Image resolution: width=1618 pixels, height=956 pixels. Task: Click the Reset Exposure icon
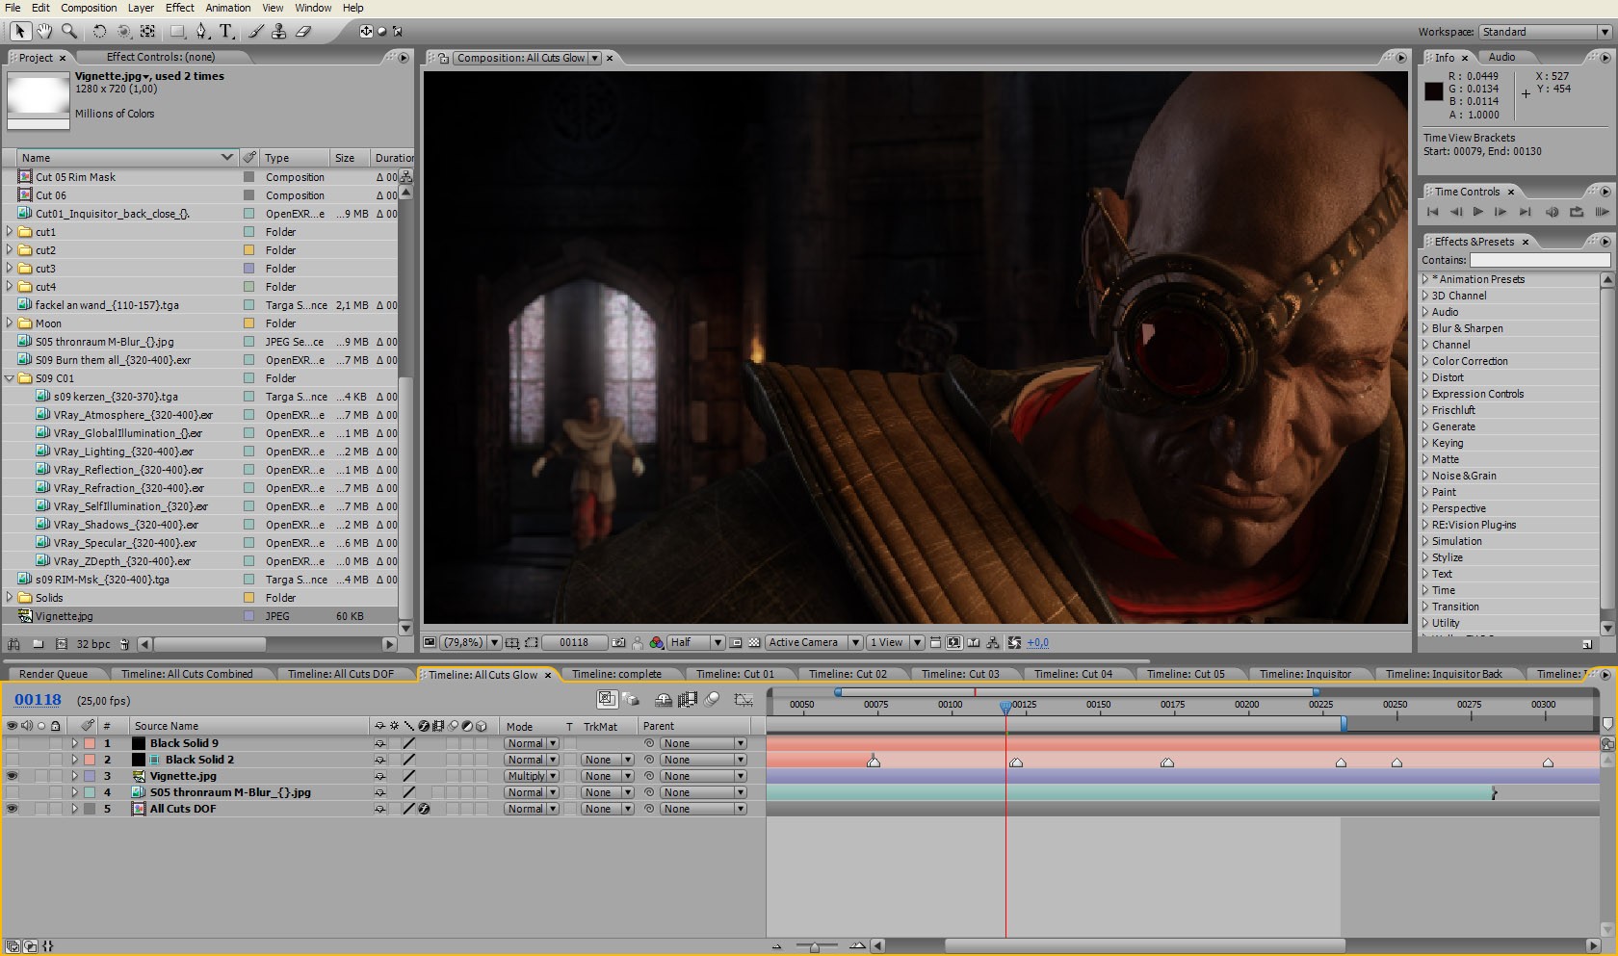[x=1013, y=642]
